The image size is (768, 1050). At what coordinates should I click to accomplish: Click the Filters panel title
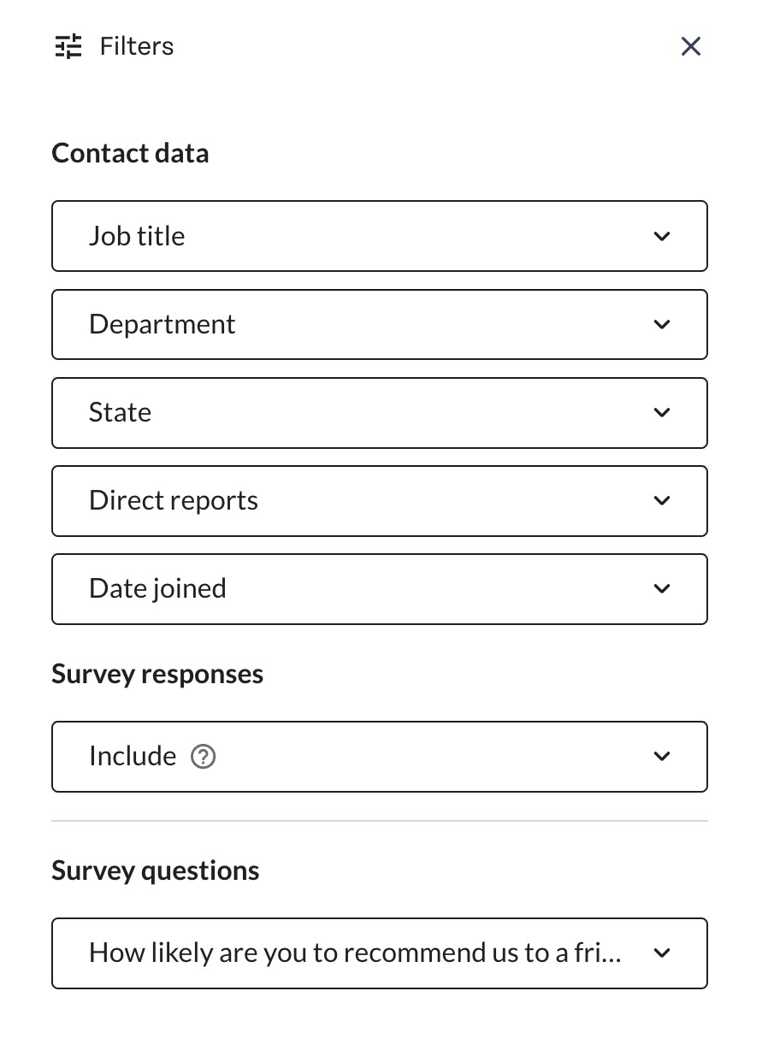[137, 46]
